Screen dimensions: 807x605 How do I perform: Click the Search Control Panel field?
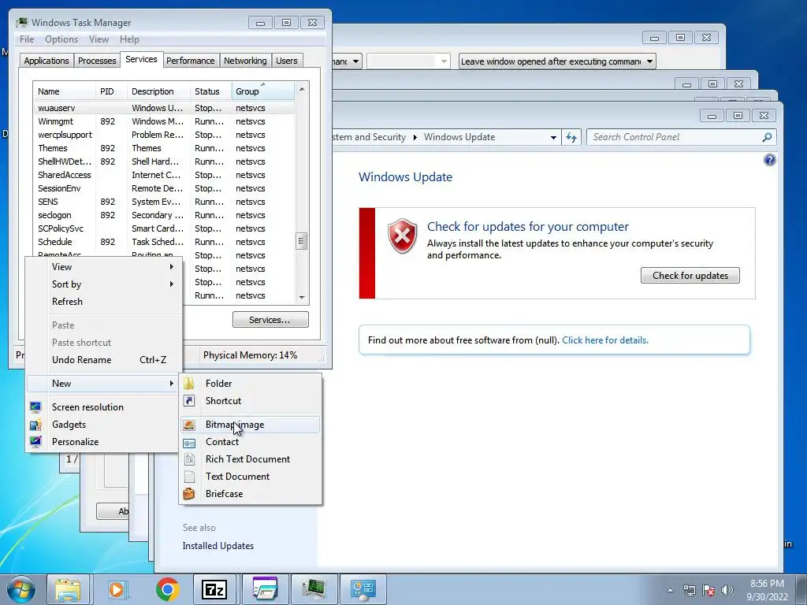[x=675, y=137]
